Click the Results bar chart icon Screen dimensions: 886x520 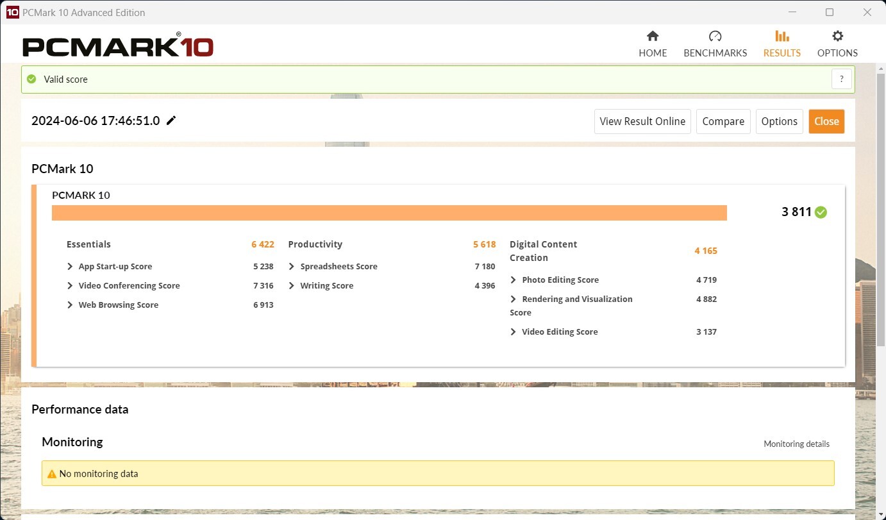(782, 37)
